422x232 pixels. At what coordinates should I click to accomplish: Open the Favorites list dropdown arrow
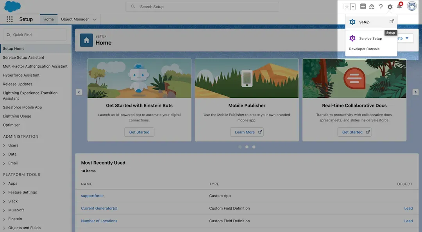353,7
